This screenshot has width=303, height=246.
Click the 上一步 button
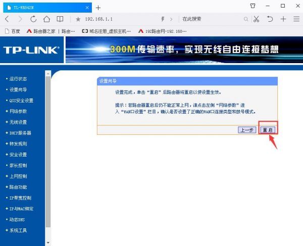pyautogui.click(x=246, y=130)
